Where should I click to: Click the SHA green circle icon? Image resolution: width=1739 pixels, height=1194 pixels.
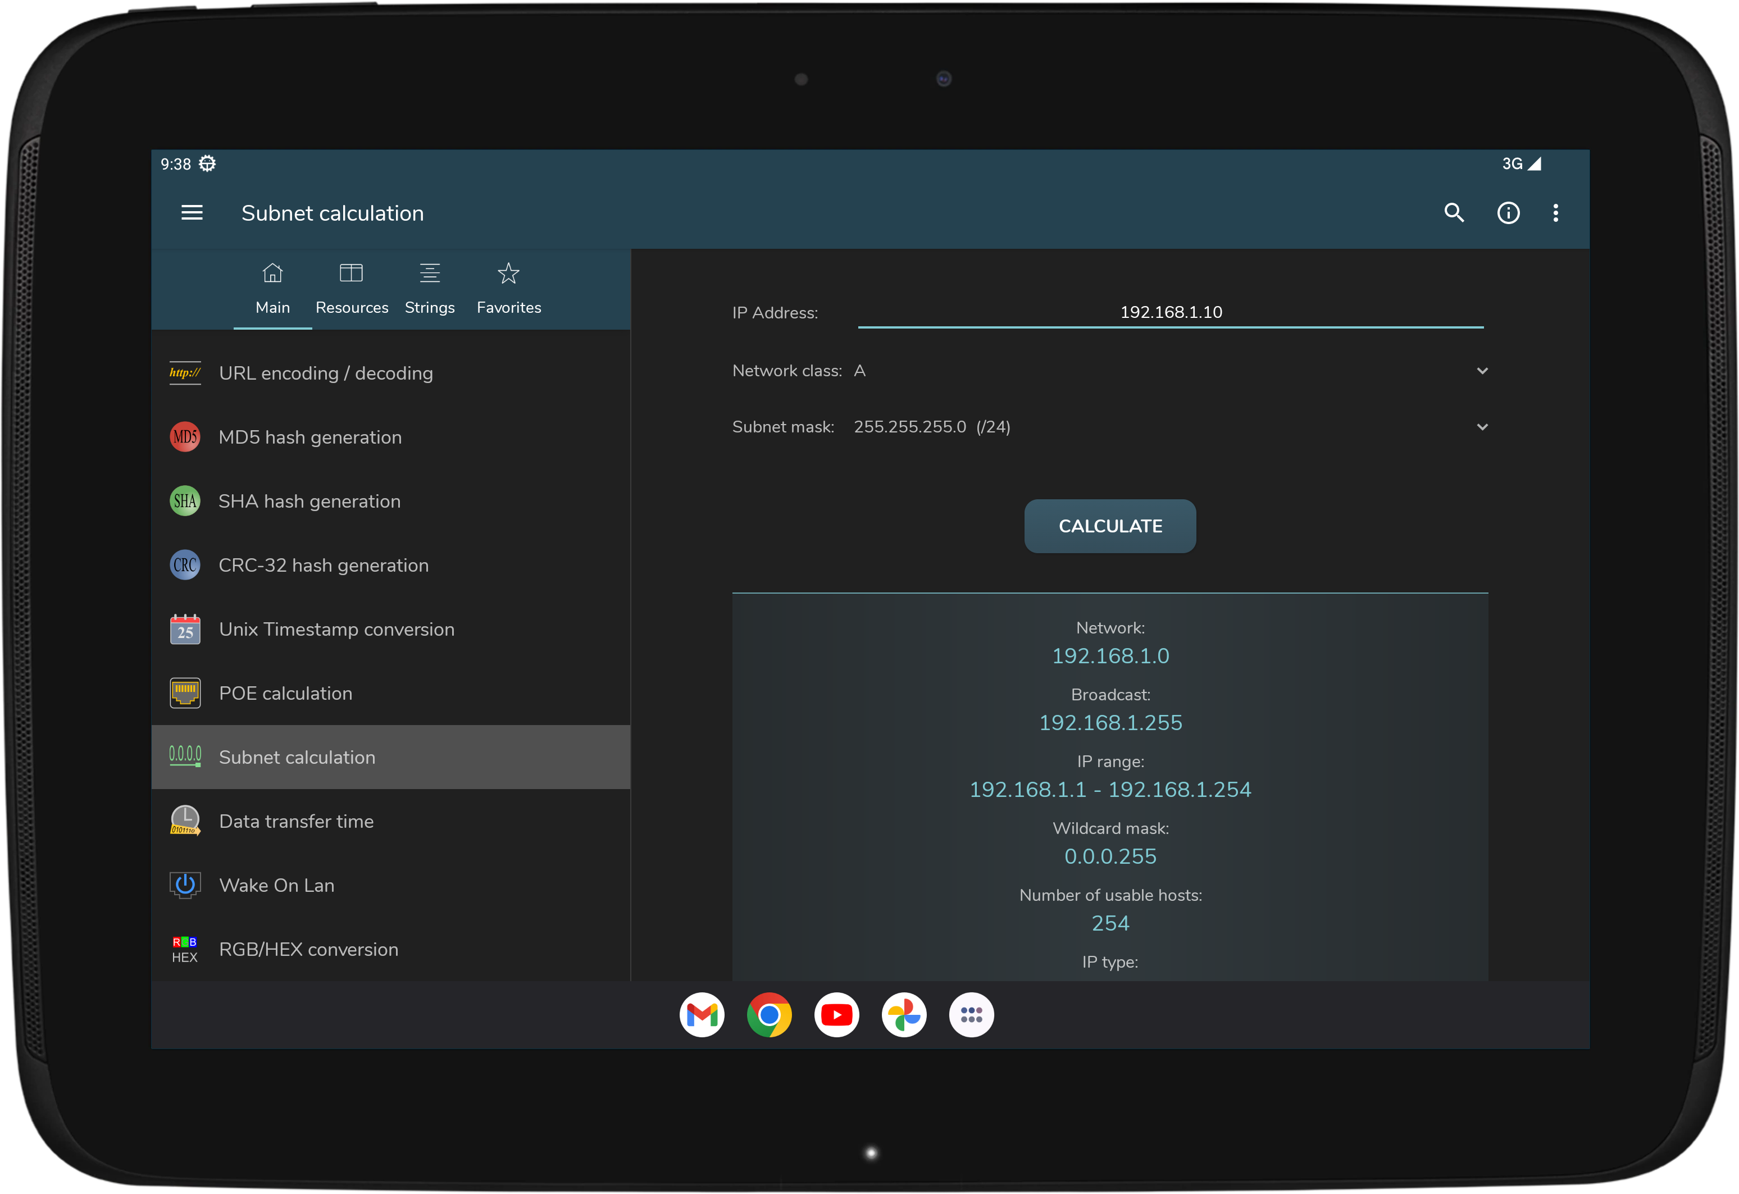pyautogui.click(x=185, y=501)
